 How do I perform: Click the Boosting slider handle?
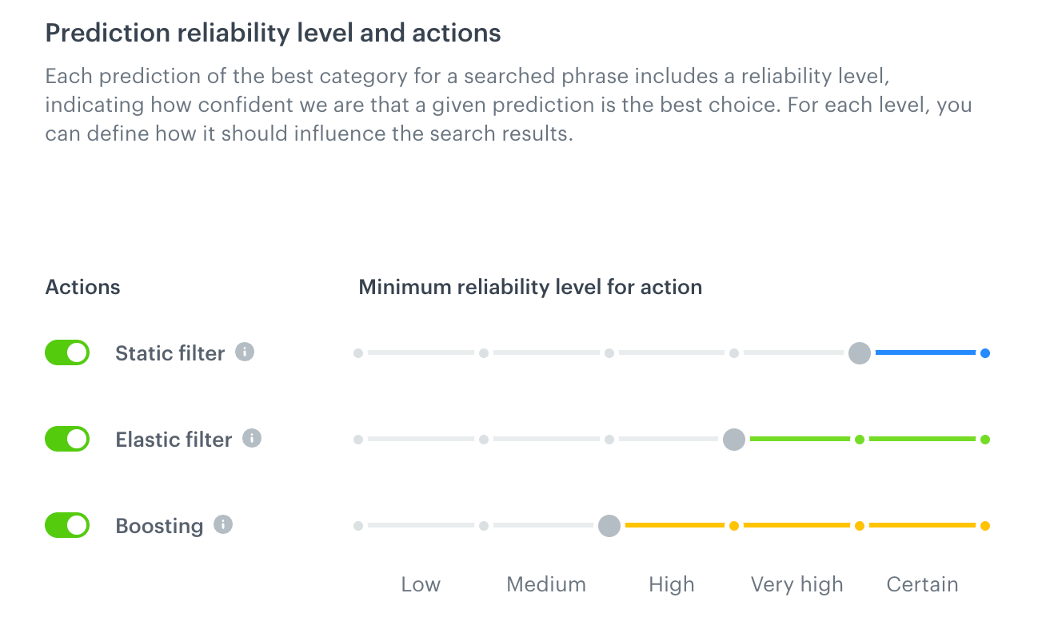coord(609,526)
